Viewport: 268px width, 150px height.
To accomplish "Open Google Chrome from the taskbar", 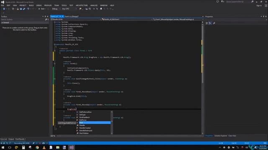I will click(x=37, y=147).
